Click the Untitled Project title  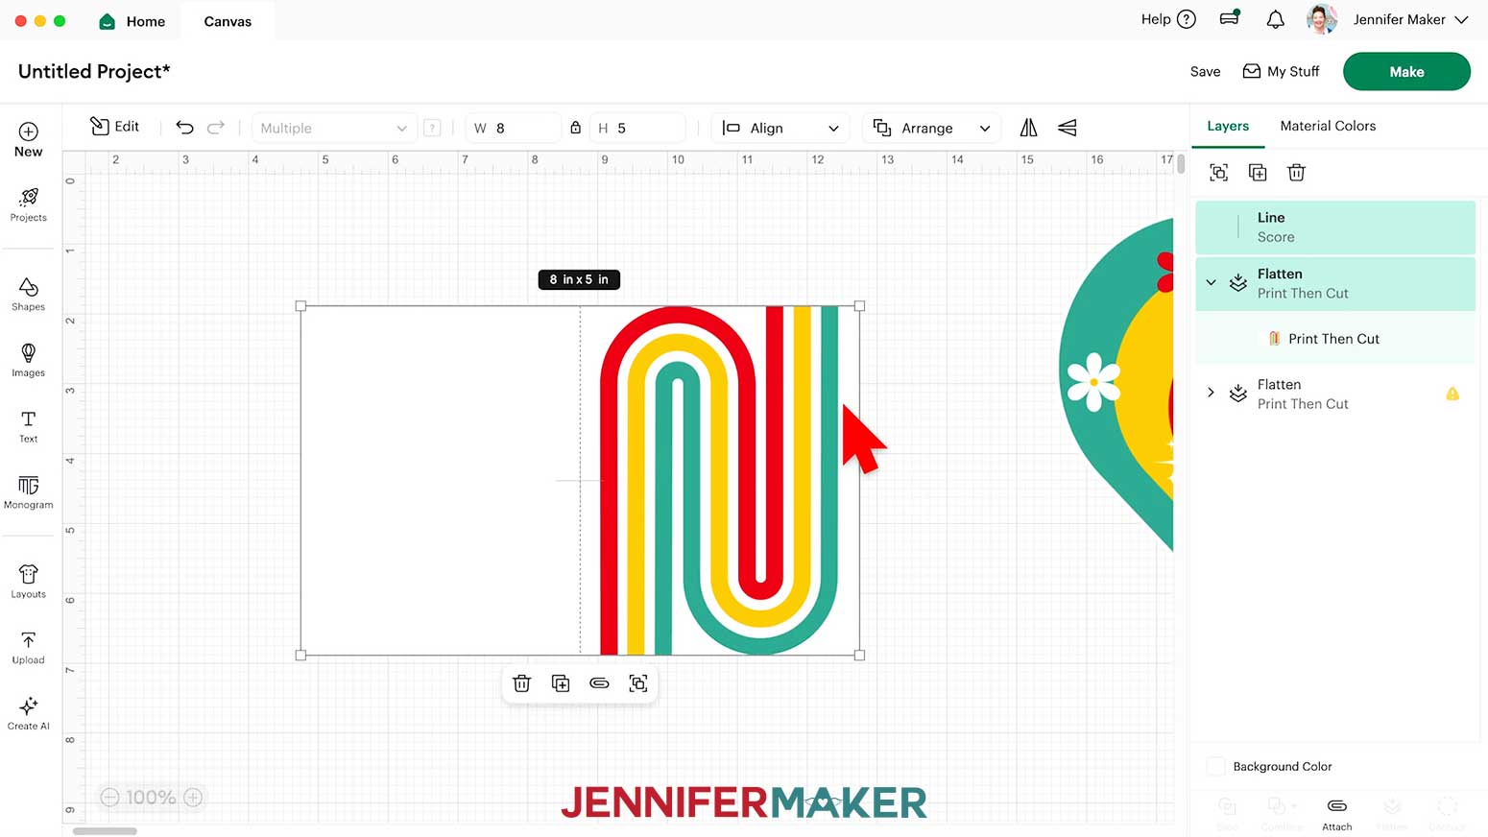[x=94, y=71]
